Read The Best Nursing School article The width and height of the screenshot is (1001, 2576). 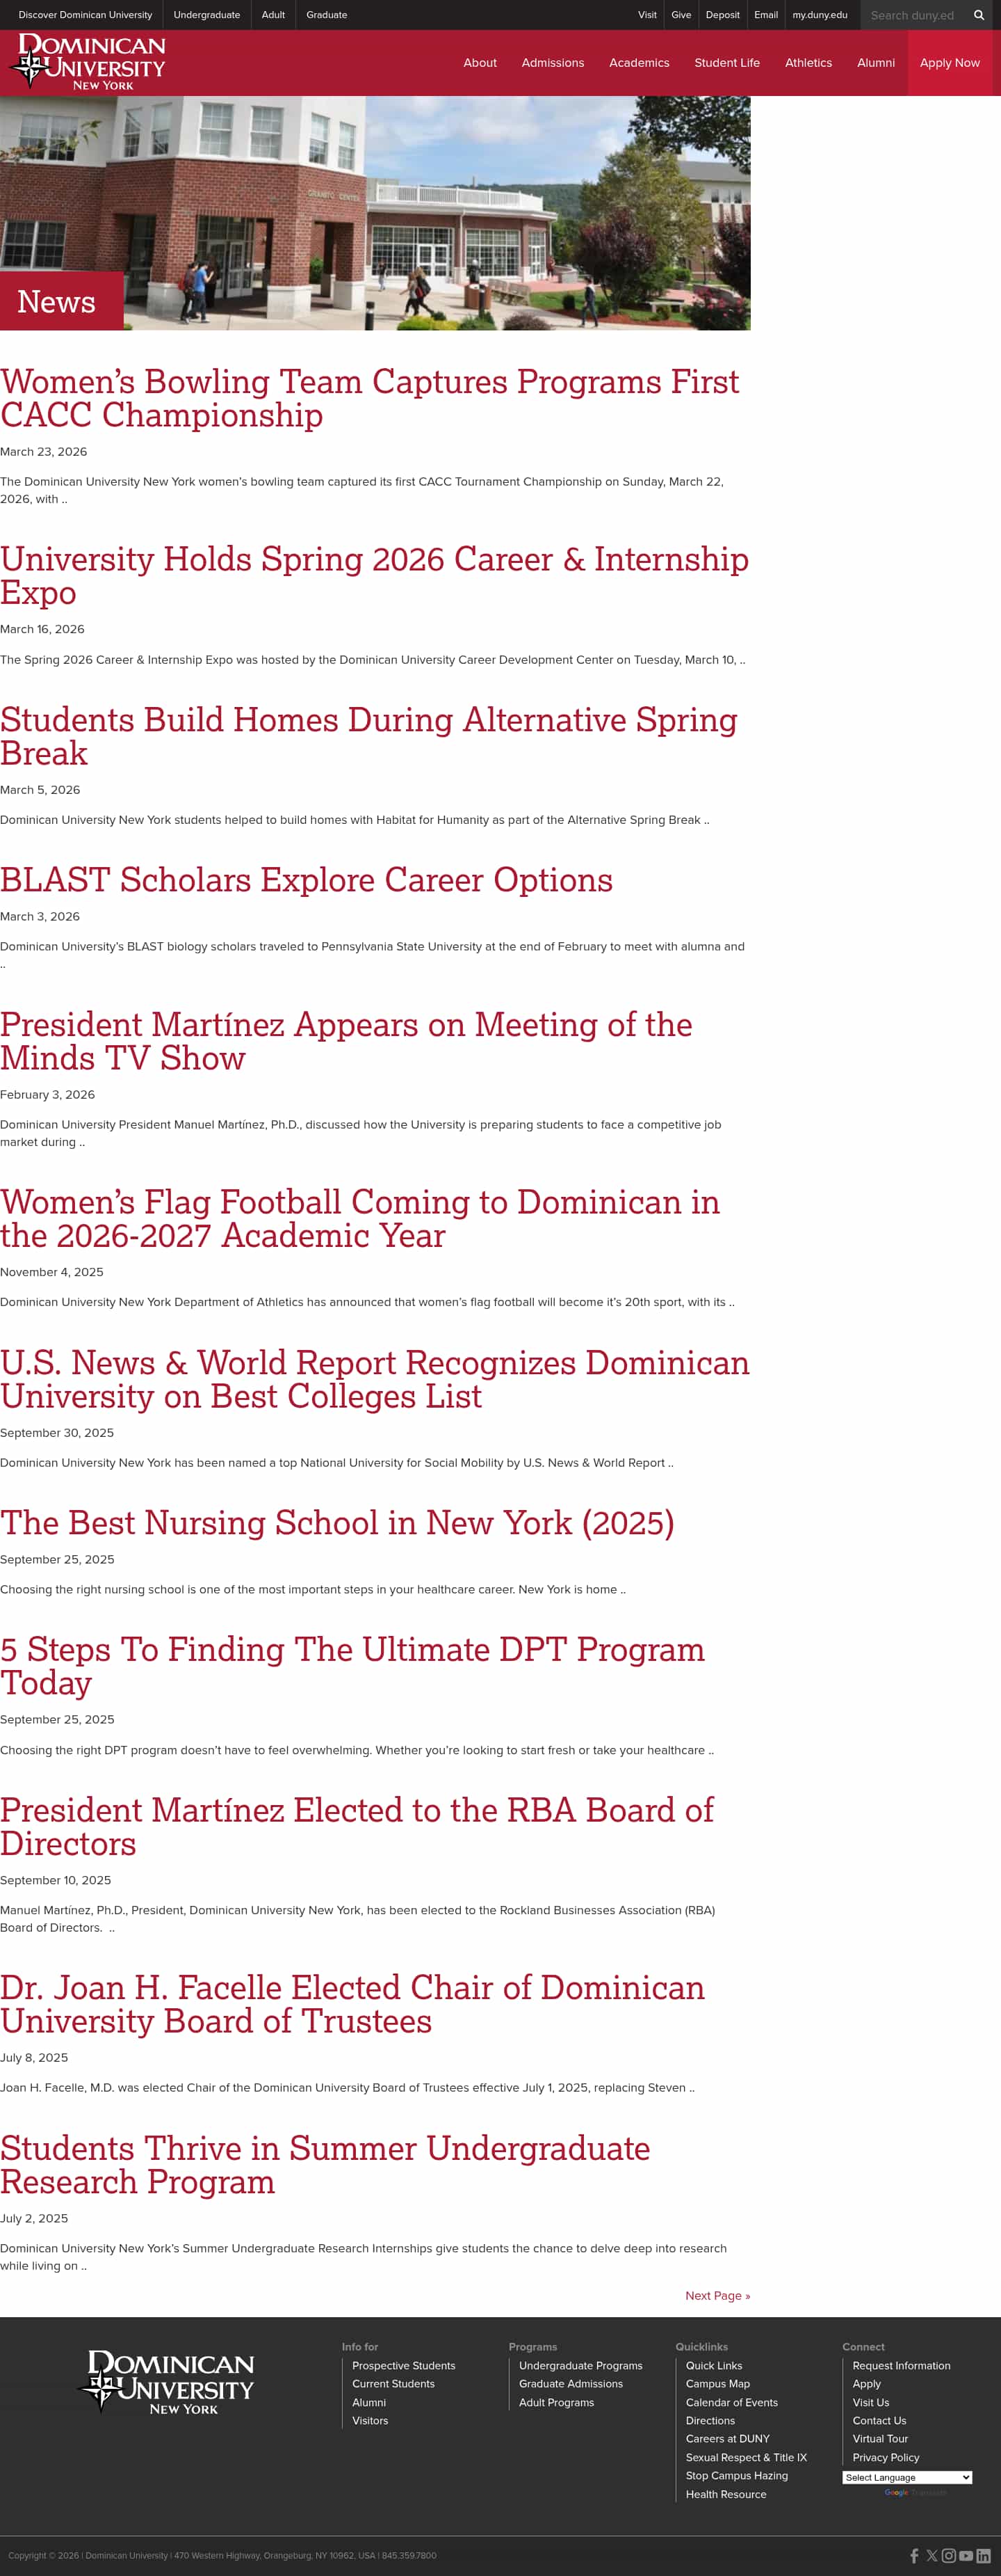pos(336,1522)
